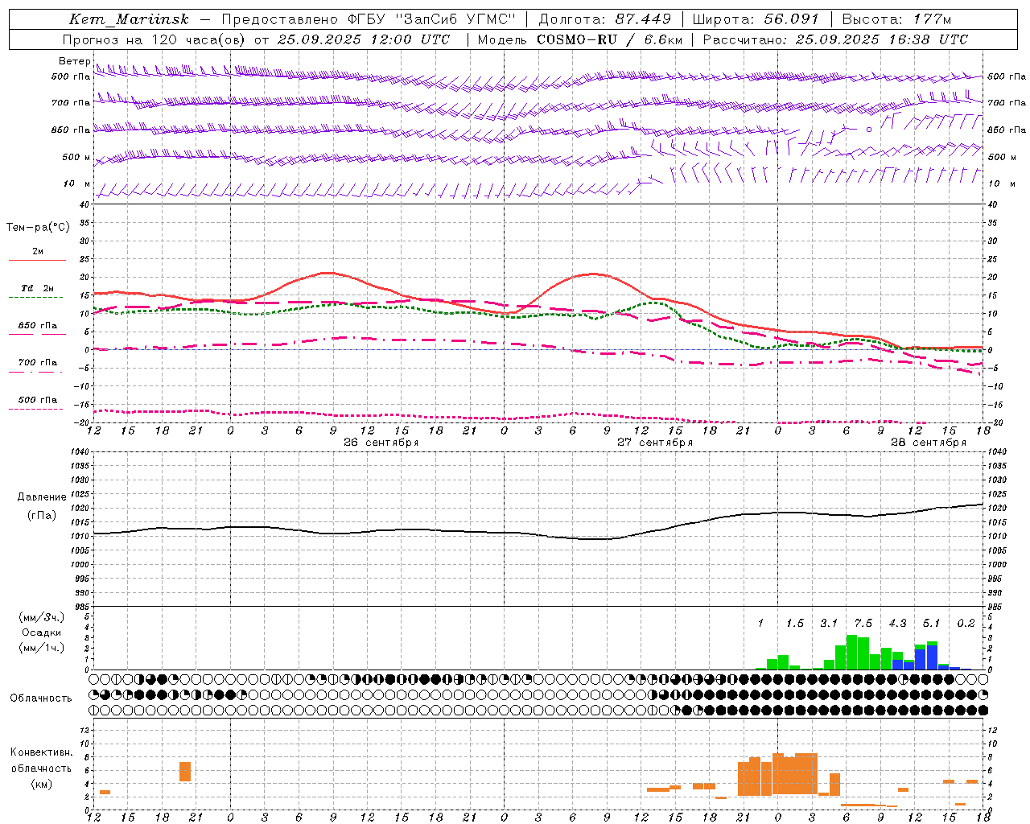This screenshot has height=824, width=1030.
Task: Click the '500 м' wind level label on left
Action: click(76, 157)
